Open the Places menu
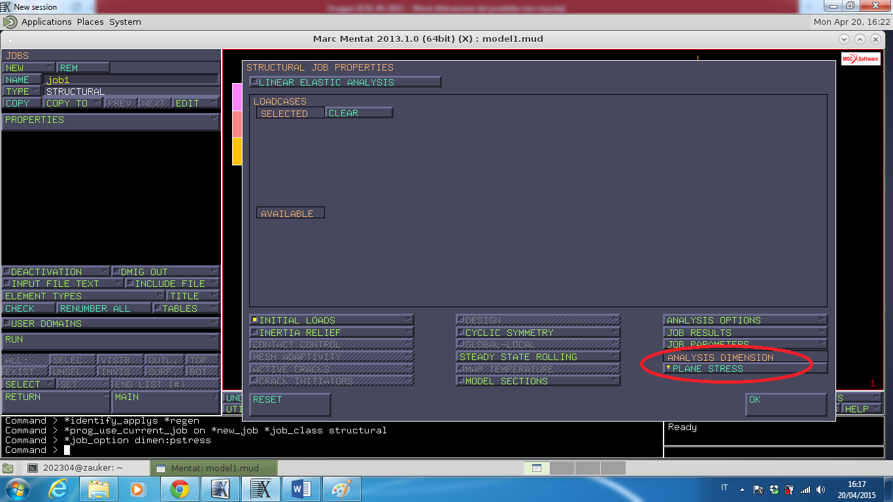 90,22
